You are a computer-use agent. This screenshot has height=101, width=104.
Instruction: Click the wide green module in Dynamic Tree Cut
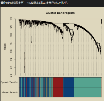[88, 82]
